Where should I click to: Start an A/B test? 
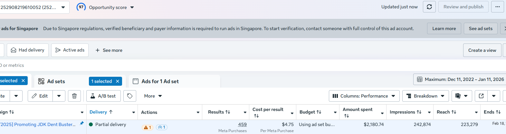click(103, 96)
